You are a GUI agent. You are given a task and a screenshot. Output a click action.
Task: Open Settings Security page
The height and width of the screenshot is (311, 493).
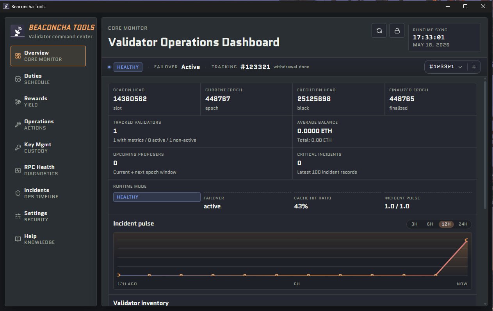pyautogui.click(x=48, y=216)
